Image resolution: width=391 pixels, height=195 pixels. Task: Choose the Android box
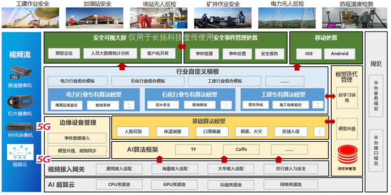(x=336, y=54)
